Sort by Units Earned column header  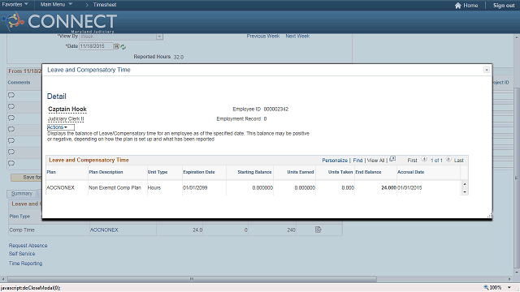[301, 172]
